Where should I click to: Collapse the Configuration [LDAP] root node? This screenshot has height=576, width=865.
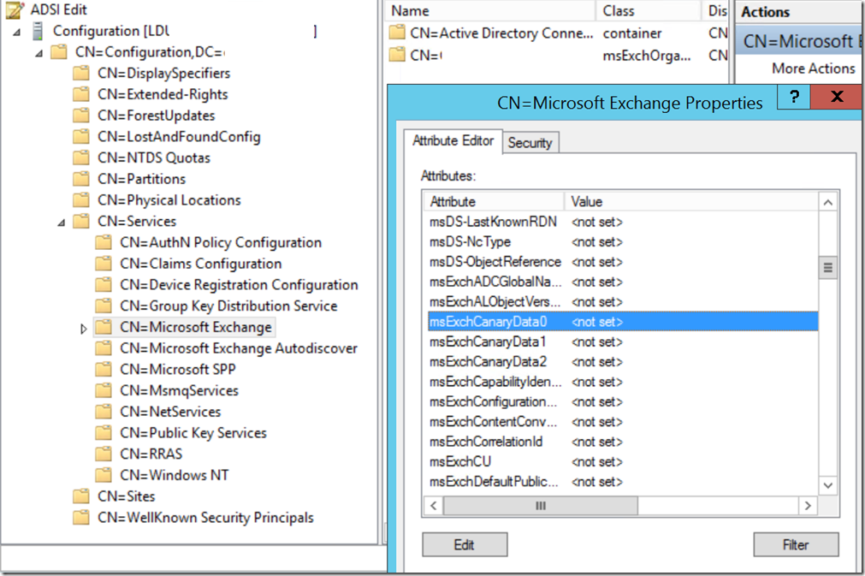(16, 33)
